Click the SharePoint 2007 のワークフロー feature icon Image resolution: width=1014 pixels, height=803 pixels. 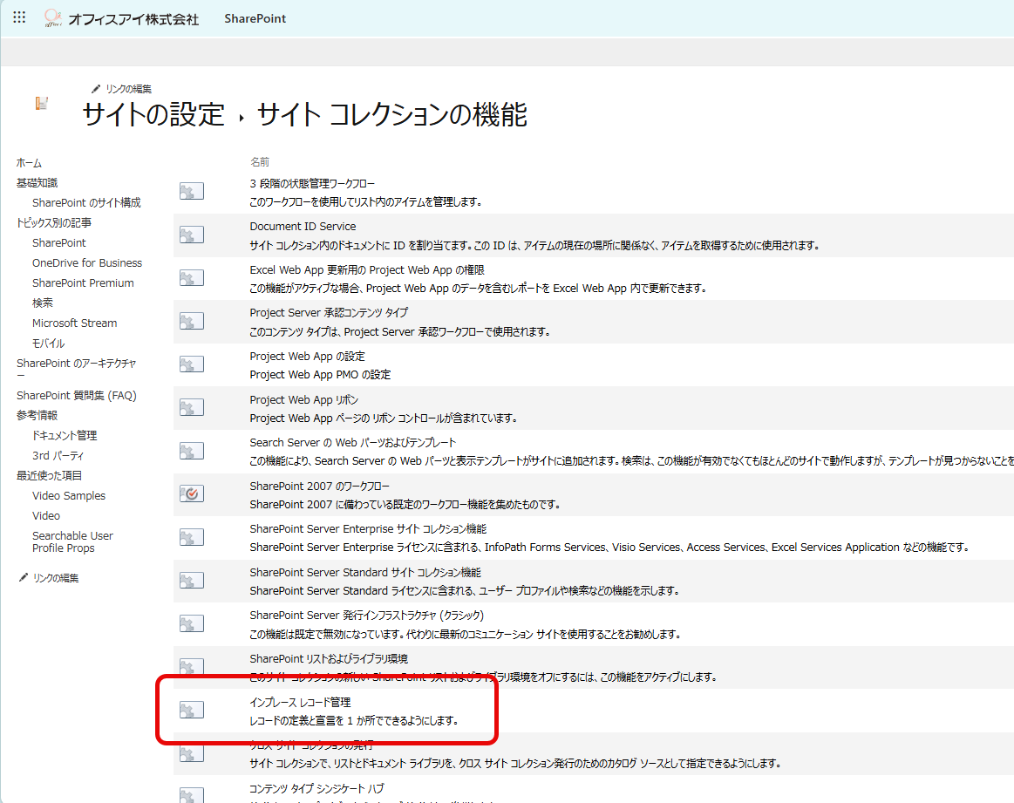pos(192,494)
